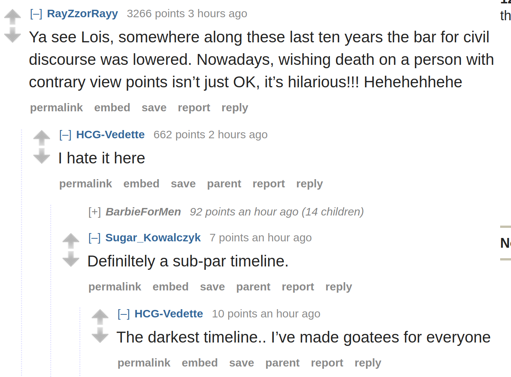Collapse Sugar_Kowalczyk's comment thread

95,238
